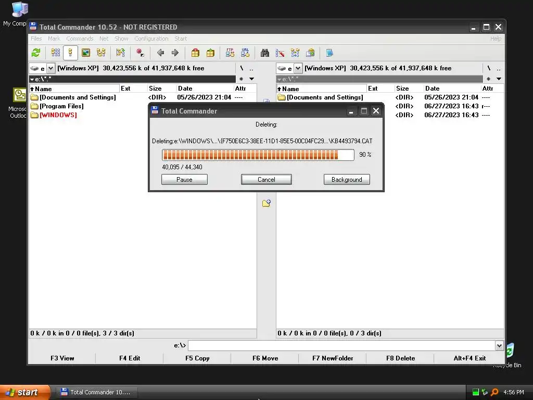The width and height of the screenshot is (533, 400).
Task: Click the magnifier icon in the system tray
Action: point(494,392)
